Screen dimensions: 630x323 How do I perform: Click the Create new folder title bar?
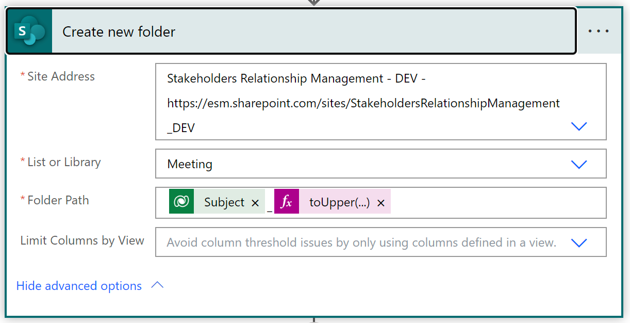291,31
